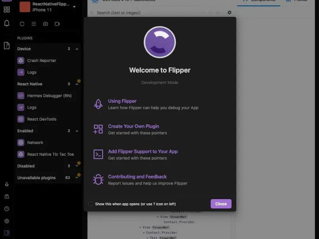Click the Network plugin globe icon
The height and width of the screenshot is (239, 319).
[x=21, y=143]
